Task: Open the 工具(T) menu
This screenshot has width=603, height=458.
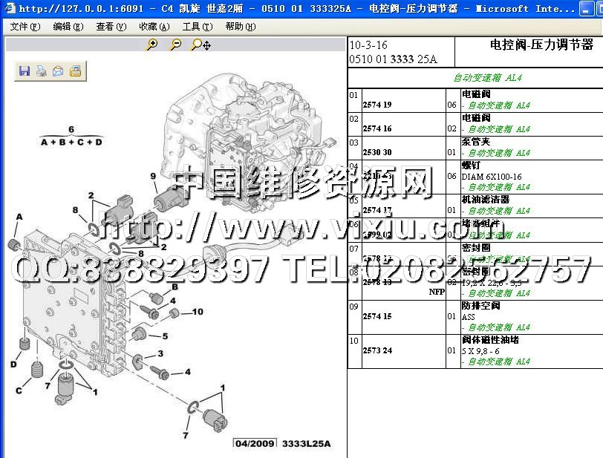Action: (197, 27)
